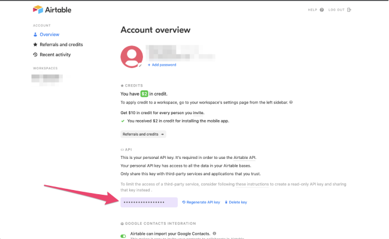Follow the invite link
389x239 pixels.
[x=198, y=113]
